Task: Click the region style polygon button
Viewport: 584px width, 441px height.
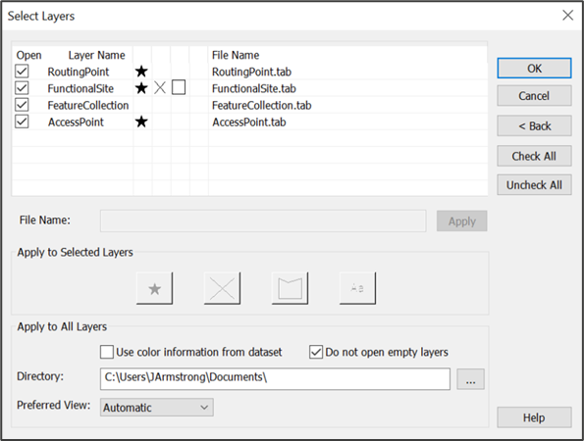Action: tap(291, 288)
